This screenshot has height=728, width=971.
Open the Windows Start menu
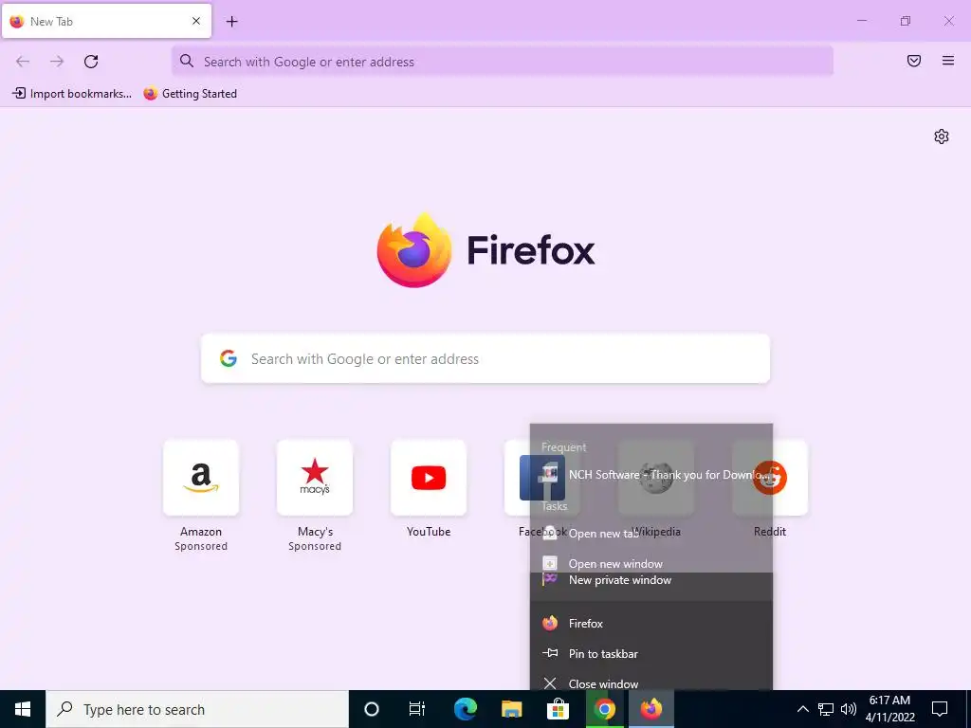click(23, 709)
